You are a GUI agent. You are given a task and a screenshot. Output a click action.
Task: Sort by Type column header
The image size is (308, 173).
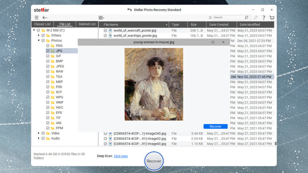coord(178,24)
